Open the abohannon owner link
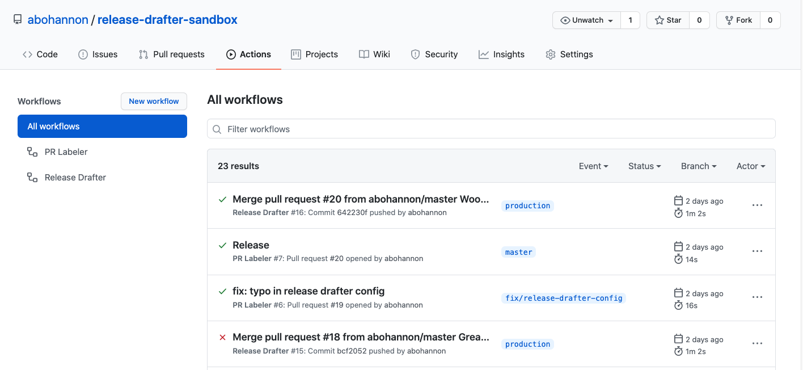 click(x=58, y=20)
